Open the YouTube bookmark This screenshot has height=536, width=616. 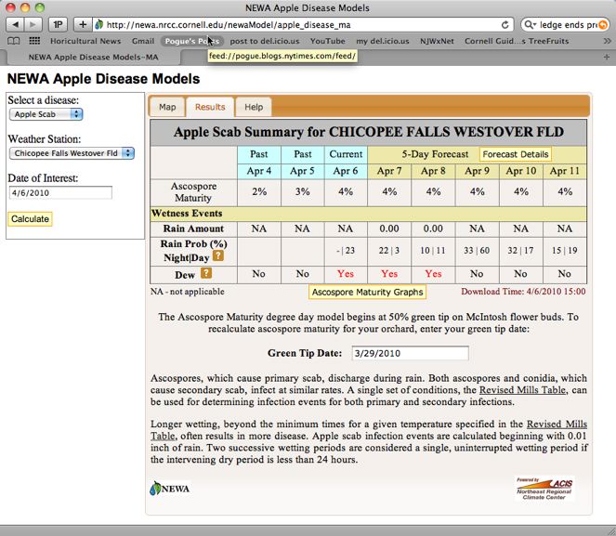tap(328, 41)
